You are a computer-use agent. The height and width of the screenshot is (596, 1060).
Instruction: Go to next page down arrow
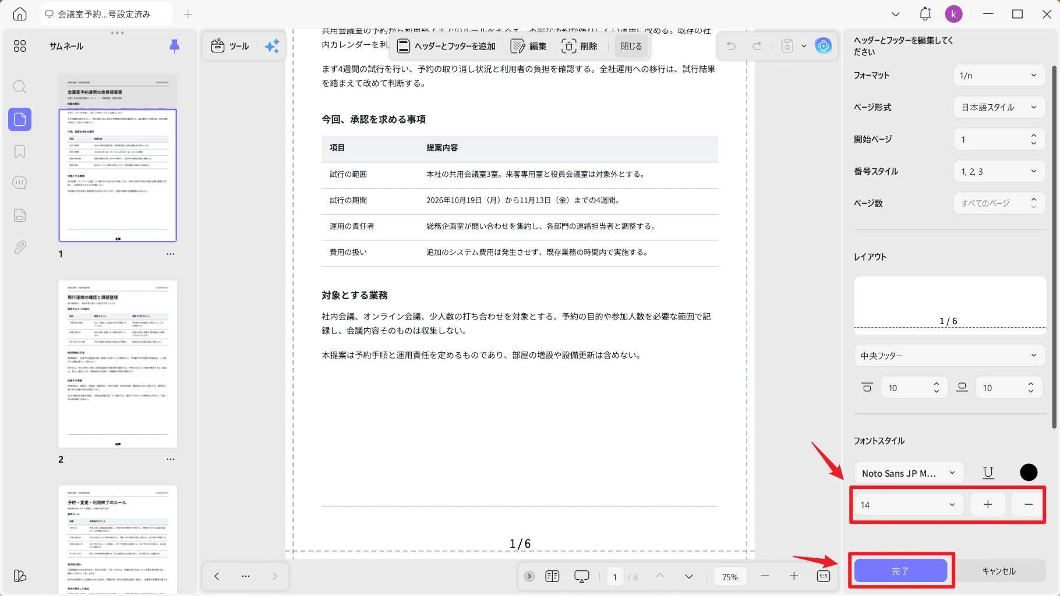tap(689, 576)
